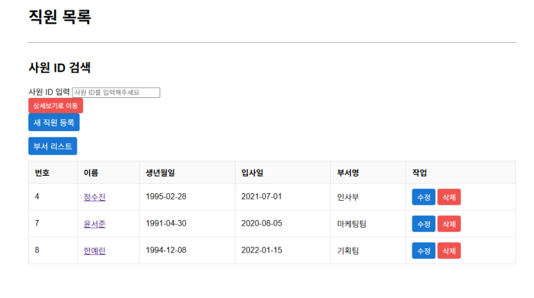Click the 번호 column header

coord(42,173)
